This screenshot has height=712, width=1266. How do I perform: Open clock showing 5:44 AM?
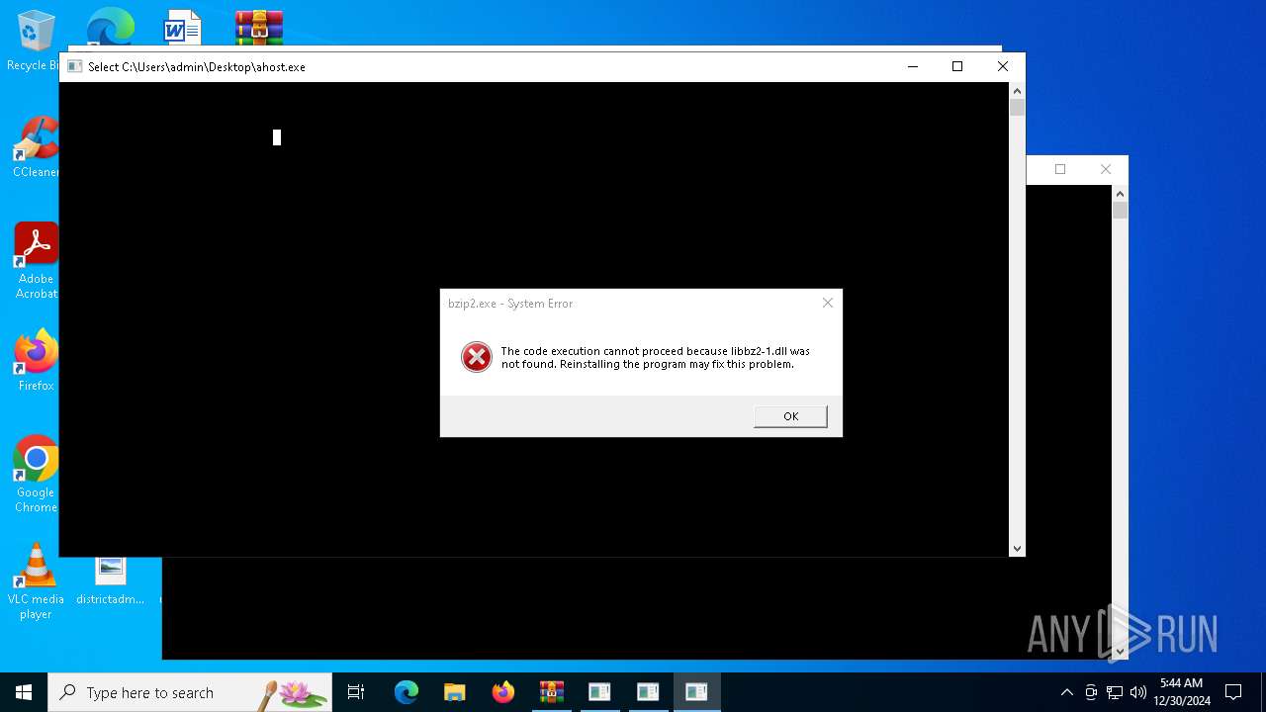[1182, 692]
